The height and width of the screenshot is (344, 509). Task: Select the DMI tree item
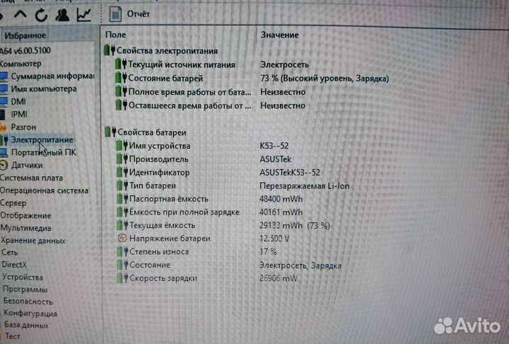[18, 102]
